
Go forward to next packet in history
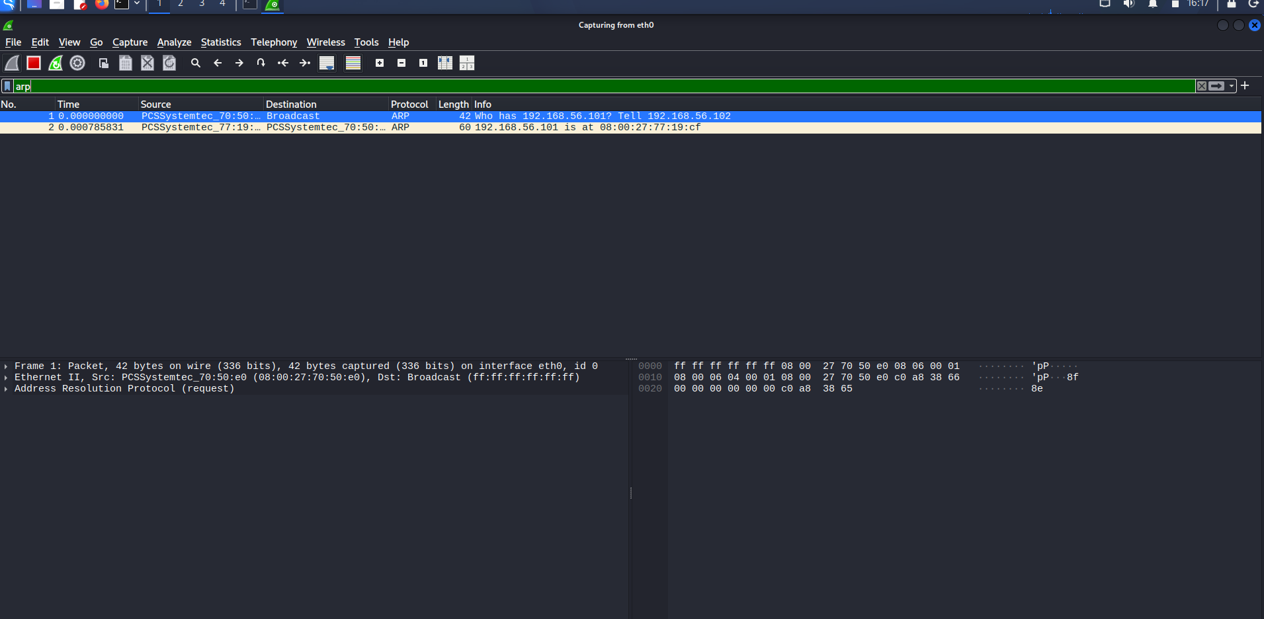click(x=239, y=63)
